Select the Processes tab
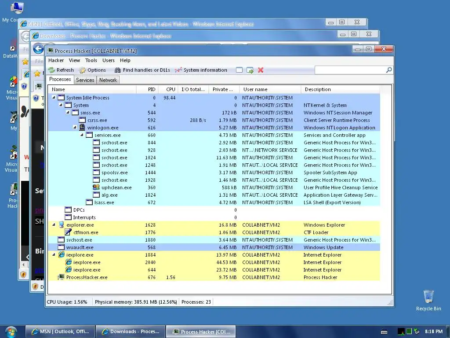Viewport: 450px width, 338px height. coord(60,79)
